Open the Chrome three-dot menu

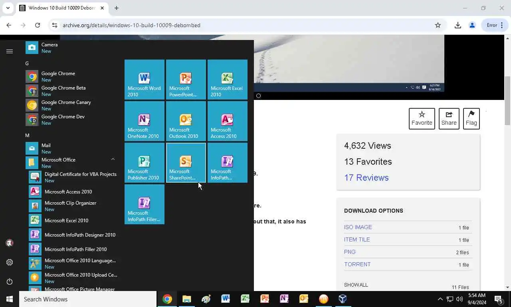coord(502,25)
